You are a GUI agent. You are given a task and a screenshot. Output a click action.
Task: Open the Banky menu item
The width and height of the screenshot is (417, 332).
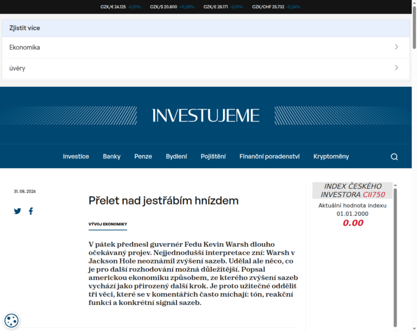[x=112, y=156]
